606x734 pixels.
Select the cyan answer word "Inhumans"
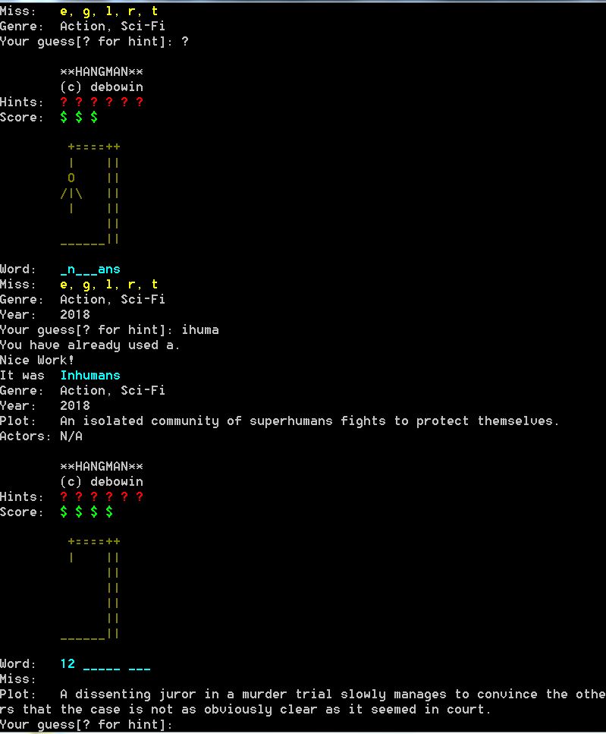point(90,376)
